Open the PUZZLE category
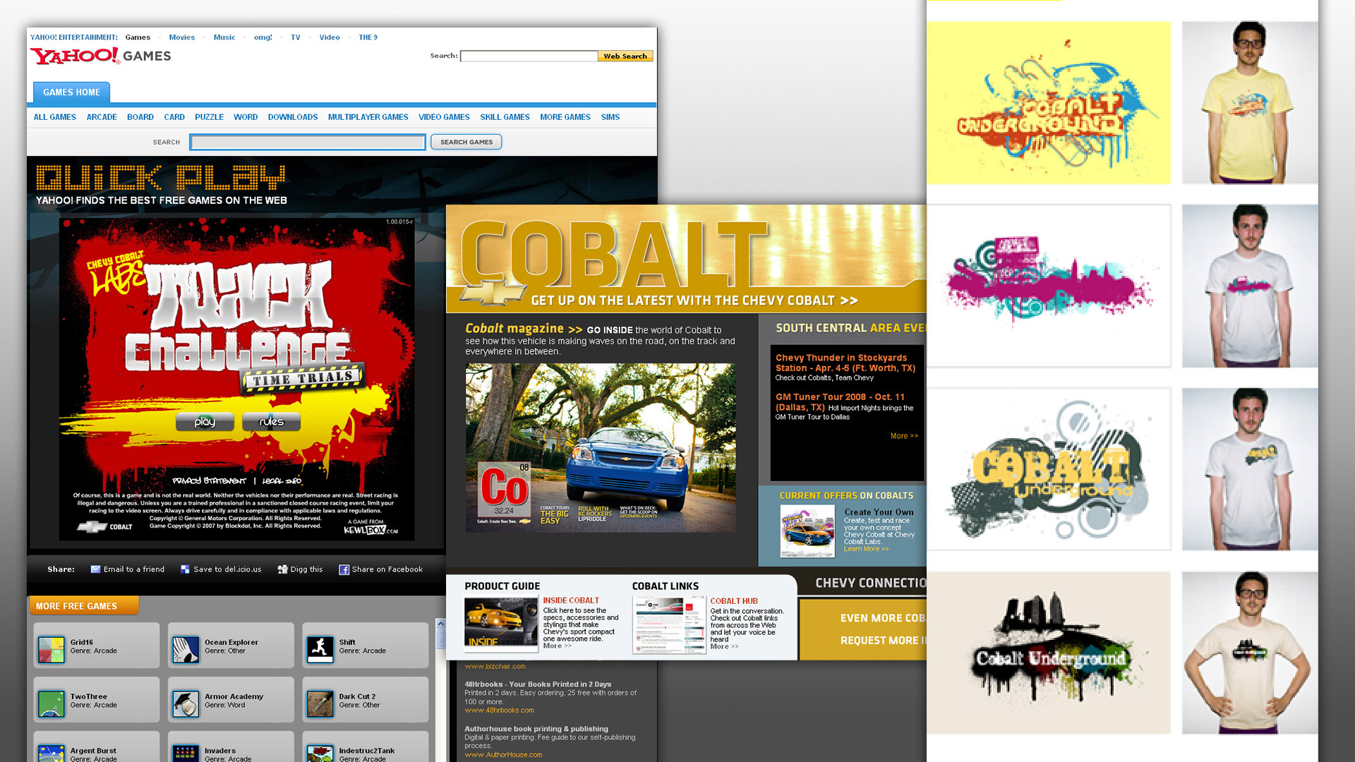Image resolution: width=1355 pixels, height=762 pixels. [209, 117]
